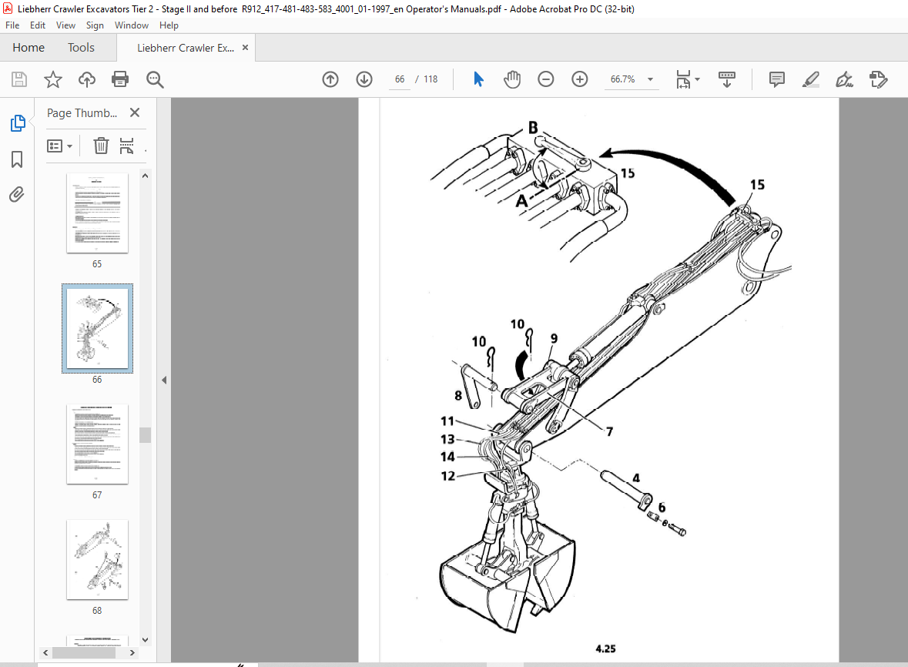
Task: Open Attachments paperclip pane
Action: point(17,194)
